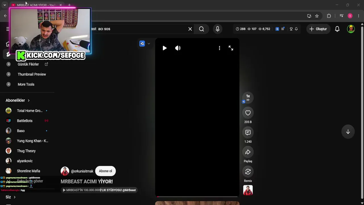Viewport: 364px width, 205px height.
Task: Open @orkunisitmak channel link
Action: [82, 171]
